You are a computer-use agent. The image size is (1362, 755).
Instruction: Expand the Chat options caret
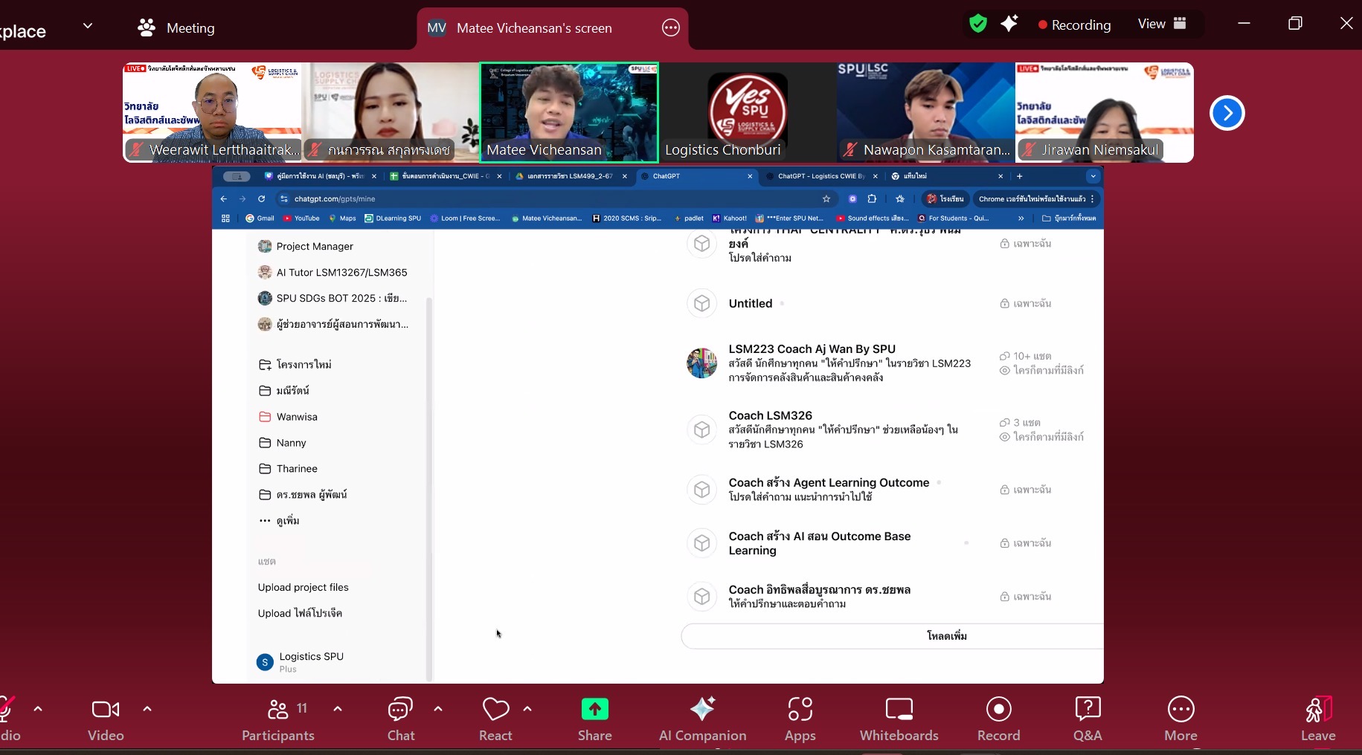pos(438,709)
